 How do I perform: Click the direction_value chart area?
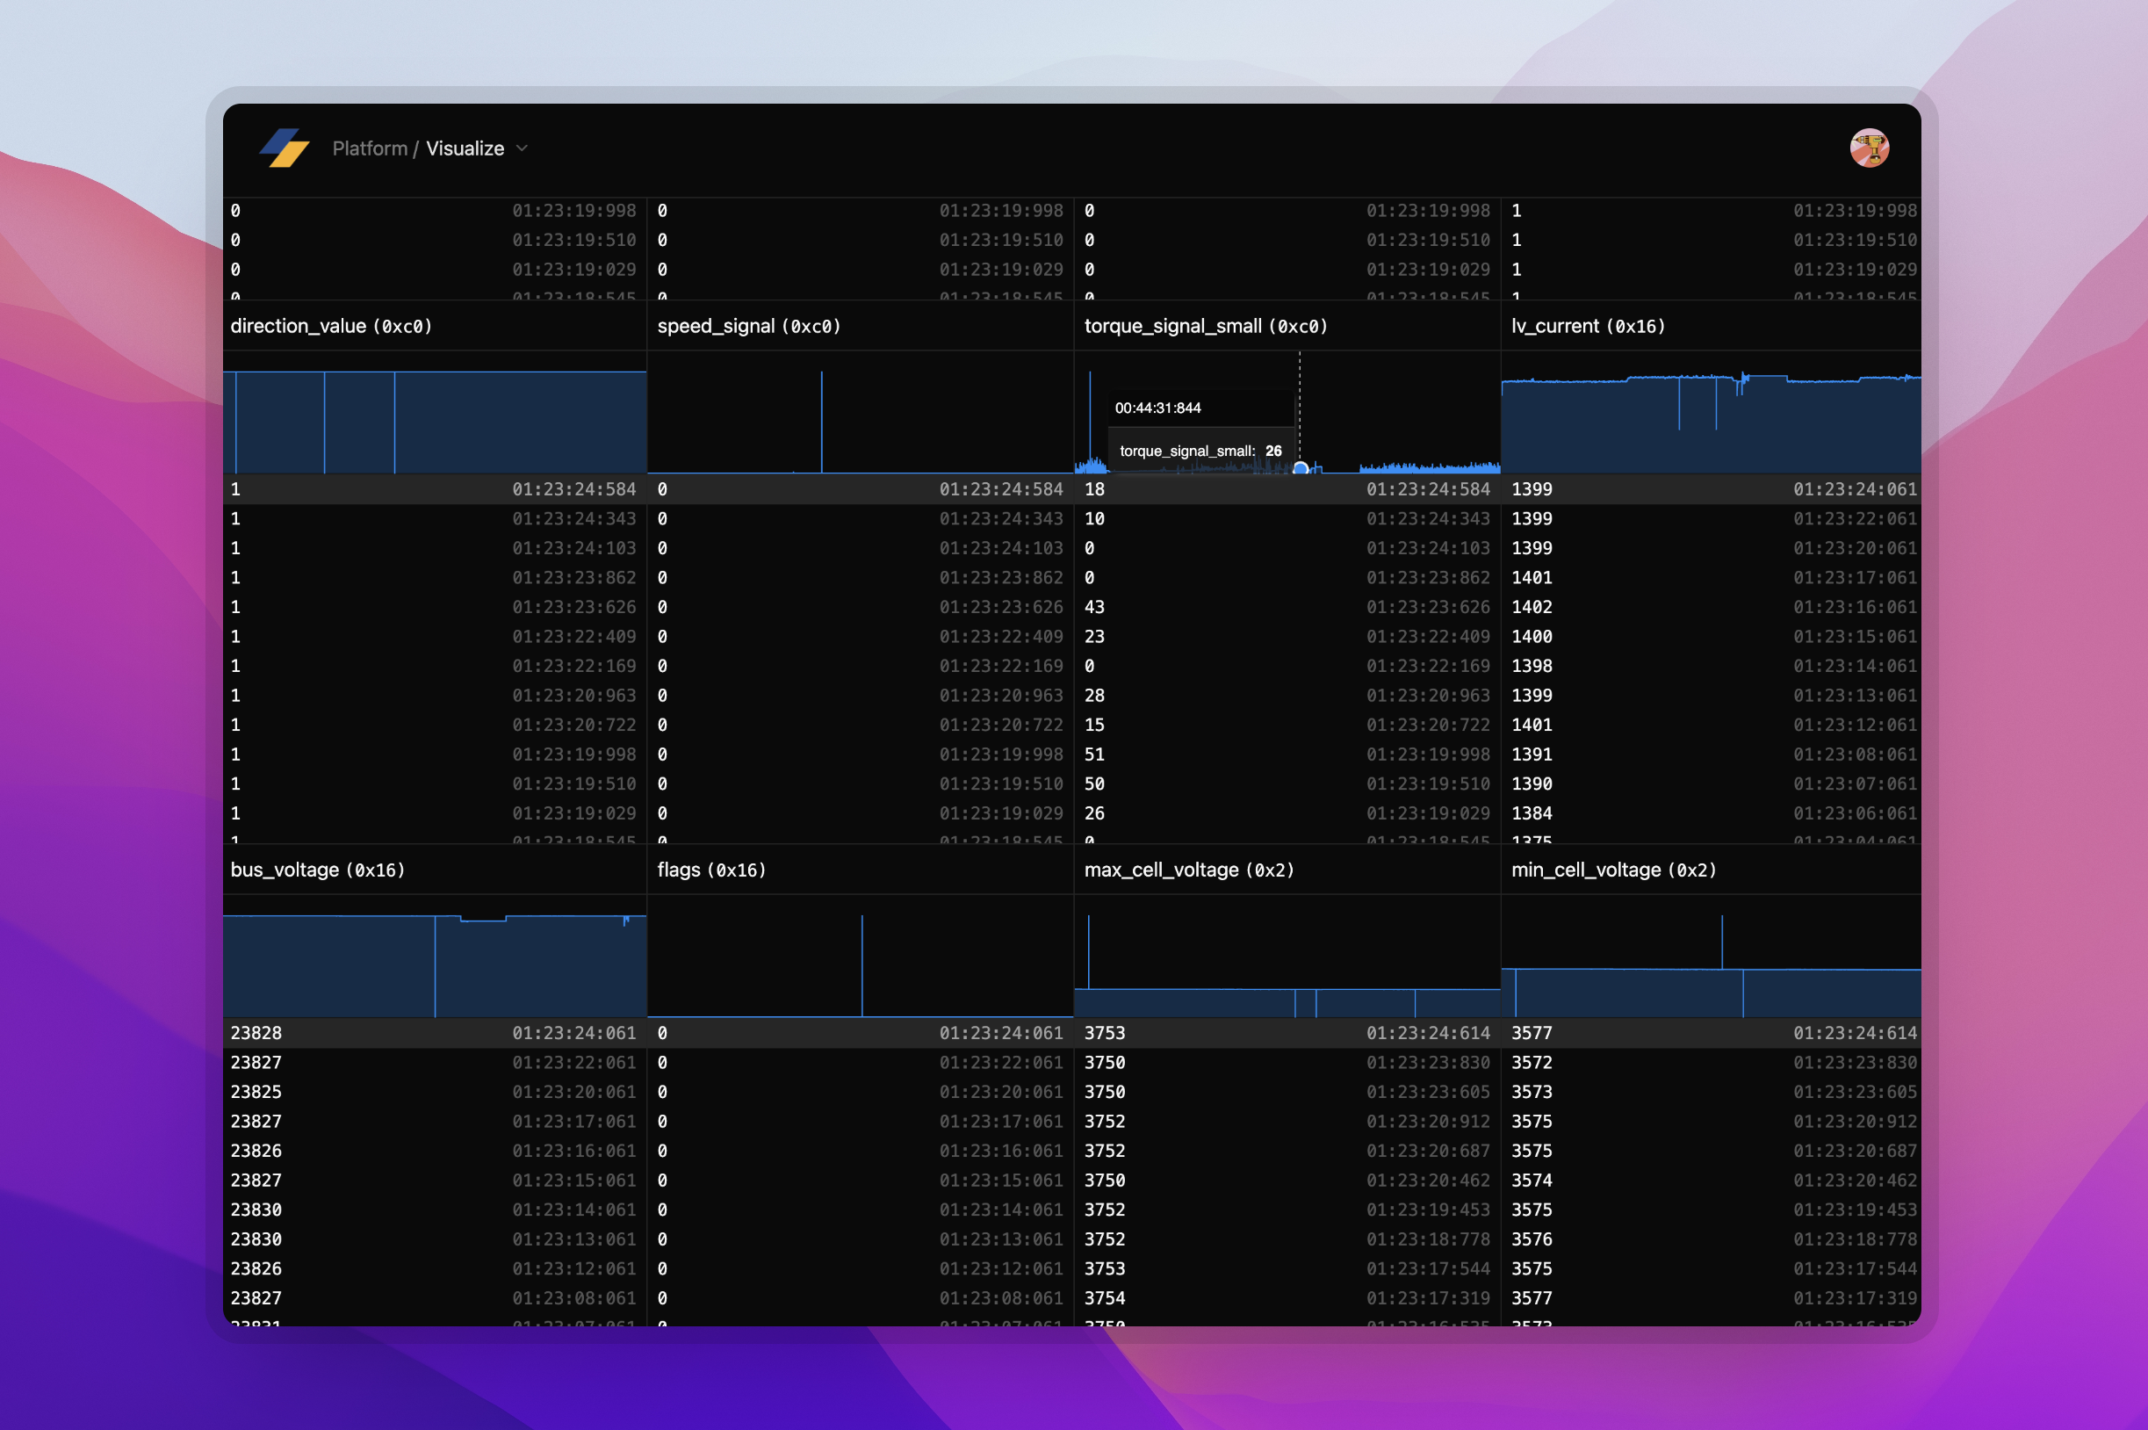coord(437,420)
